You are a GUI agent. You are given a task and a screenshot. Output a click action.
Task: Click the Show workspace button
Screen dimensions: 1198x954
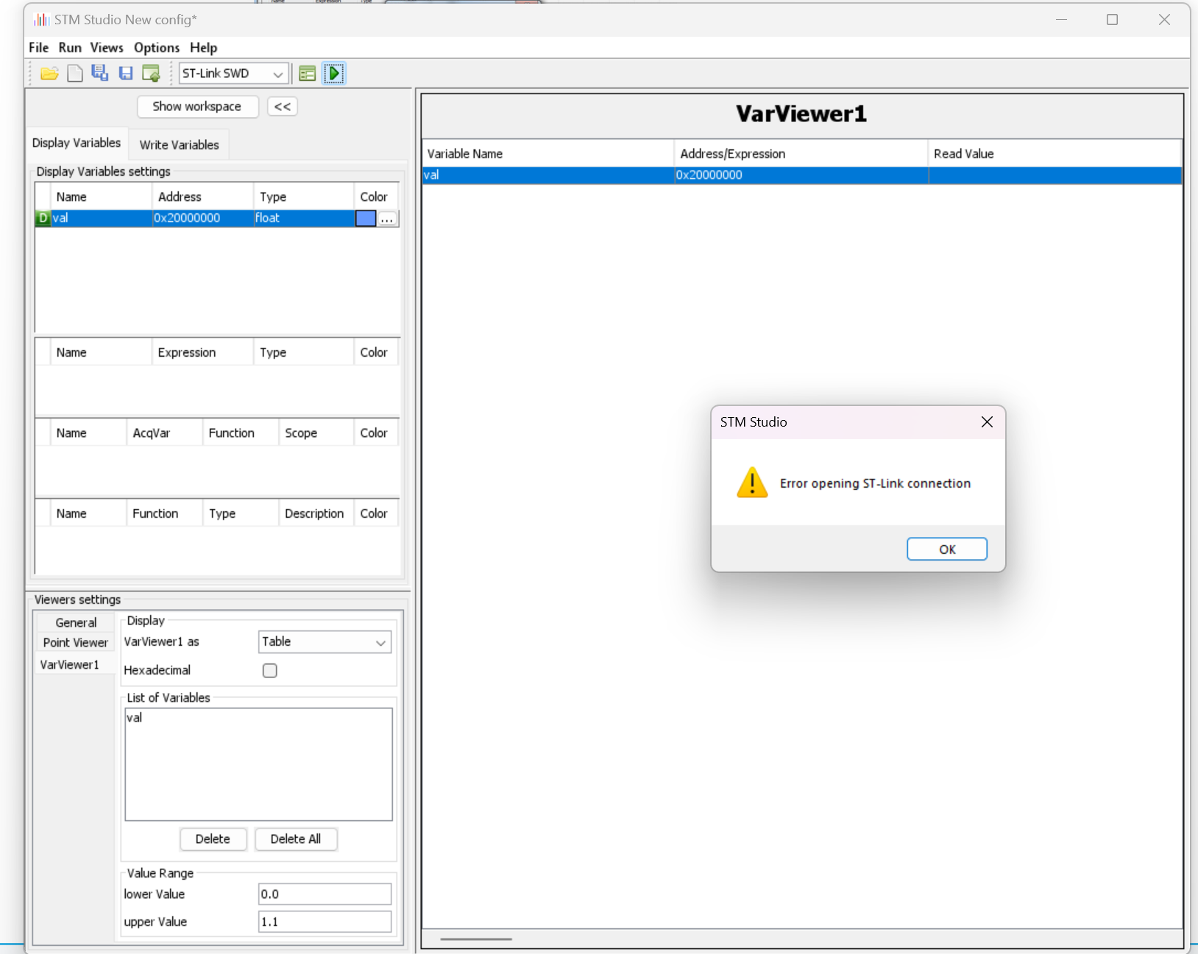tap(197, 106)
